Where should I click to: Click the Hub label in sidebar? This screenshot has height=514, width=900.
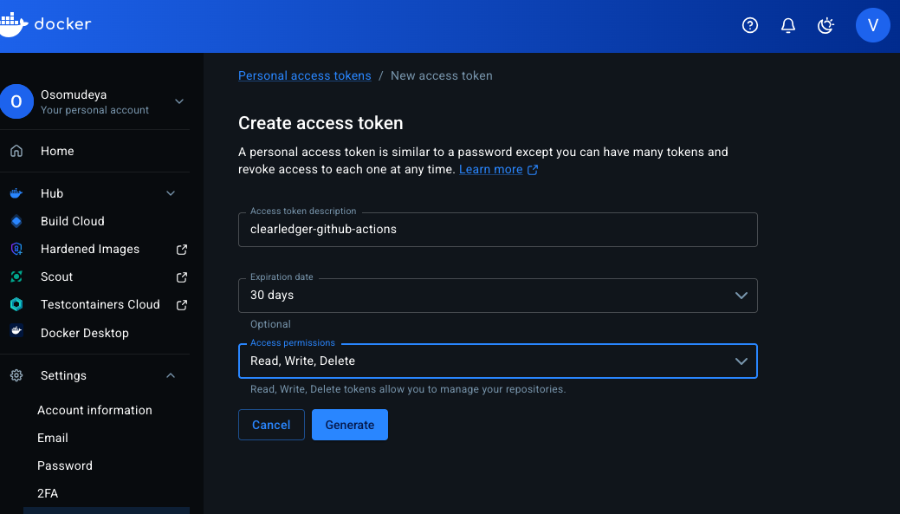point(52,193)
